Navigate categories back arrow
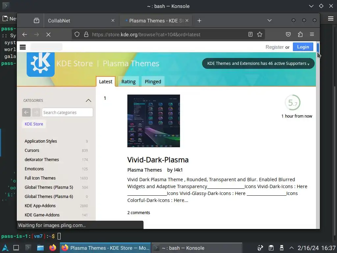This screenshot has width=337, height=253. (x=26, y=112)
